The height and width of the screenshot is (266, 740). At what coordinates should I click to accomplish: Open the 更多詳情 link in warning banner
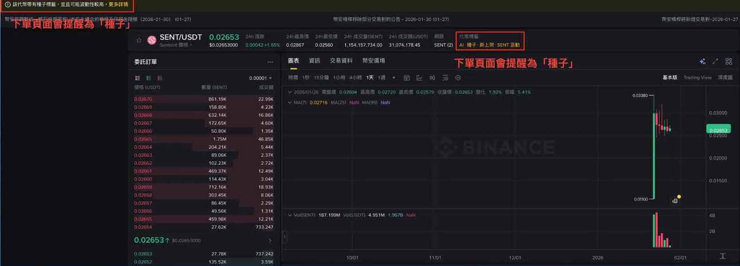click(118, 4)
